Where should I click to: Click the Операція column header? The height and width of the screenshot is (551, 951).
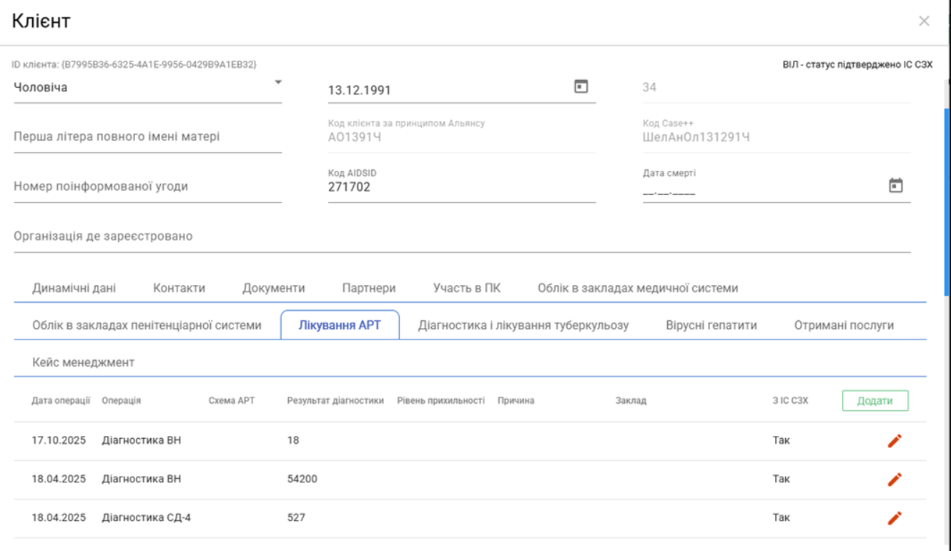[122, 401]
